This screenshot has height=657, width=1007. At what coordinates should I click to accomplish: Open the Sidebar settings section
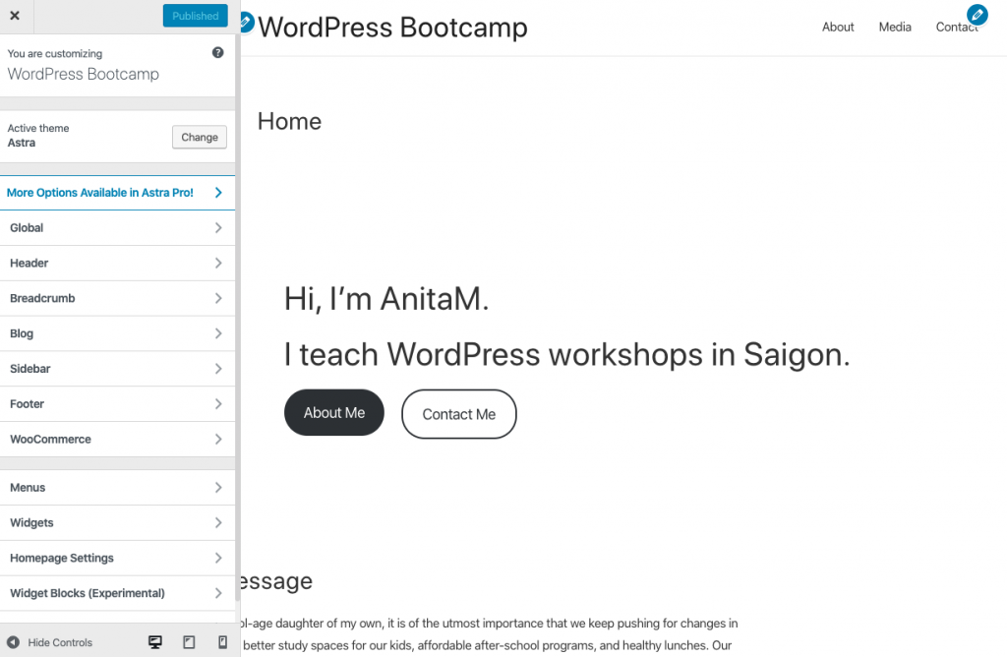[x=118, y=369]
